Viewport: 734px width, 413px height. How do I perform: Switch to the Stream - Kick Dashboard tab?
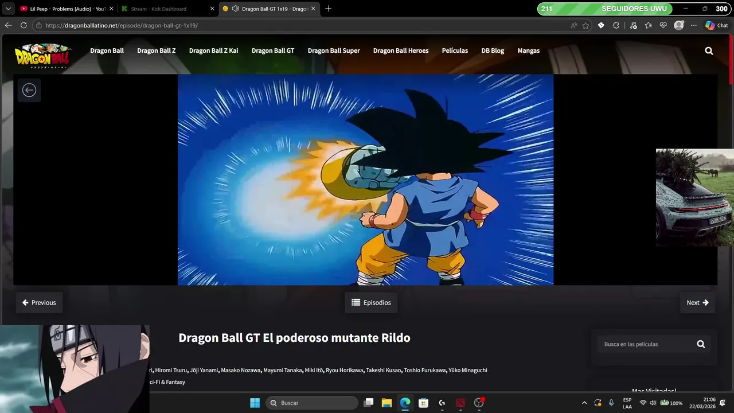point(167,9)
